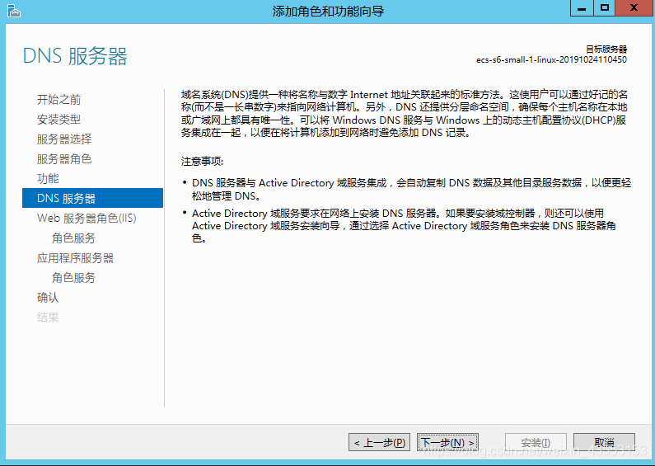Viewport: 655px width, 466px height.
Task: Select 安装类型 in the left navigation
Action: click(58, 120)
